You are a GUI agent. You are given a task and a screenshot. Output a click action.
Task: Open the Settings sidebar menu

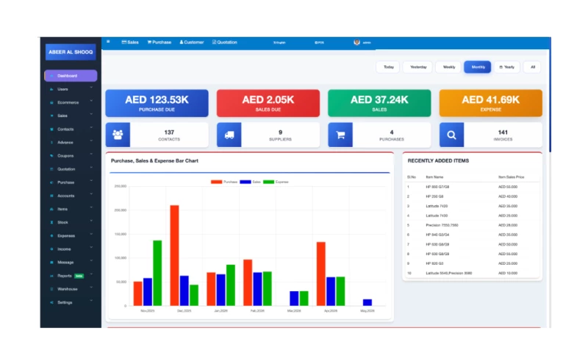tap(71, 303)
